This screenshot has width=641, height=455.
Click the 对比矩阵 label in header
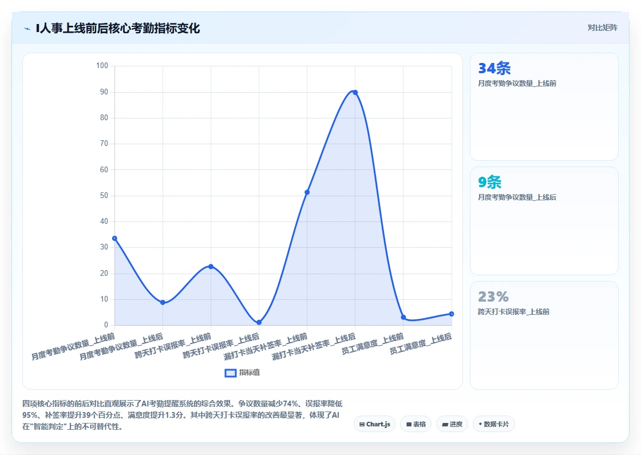tap(602, 28)
